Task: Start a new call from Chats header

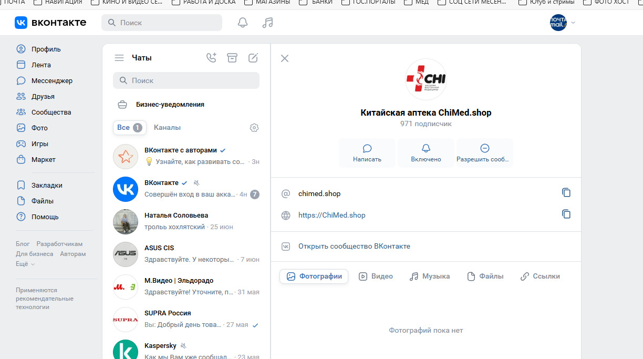Action: coord(211,58)
